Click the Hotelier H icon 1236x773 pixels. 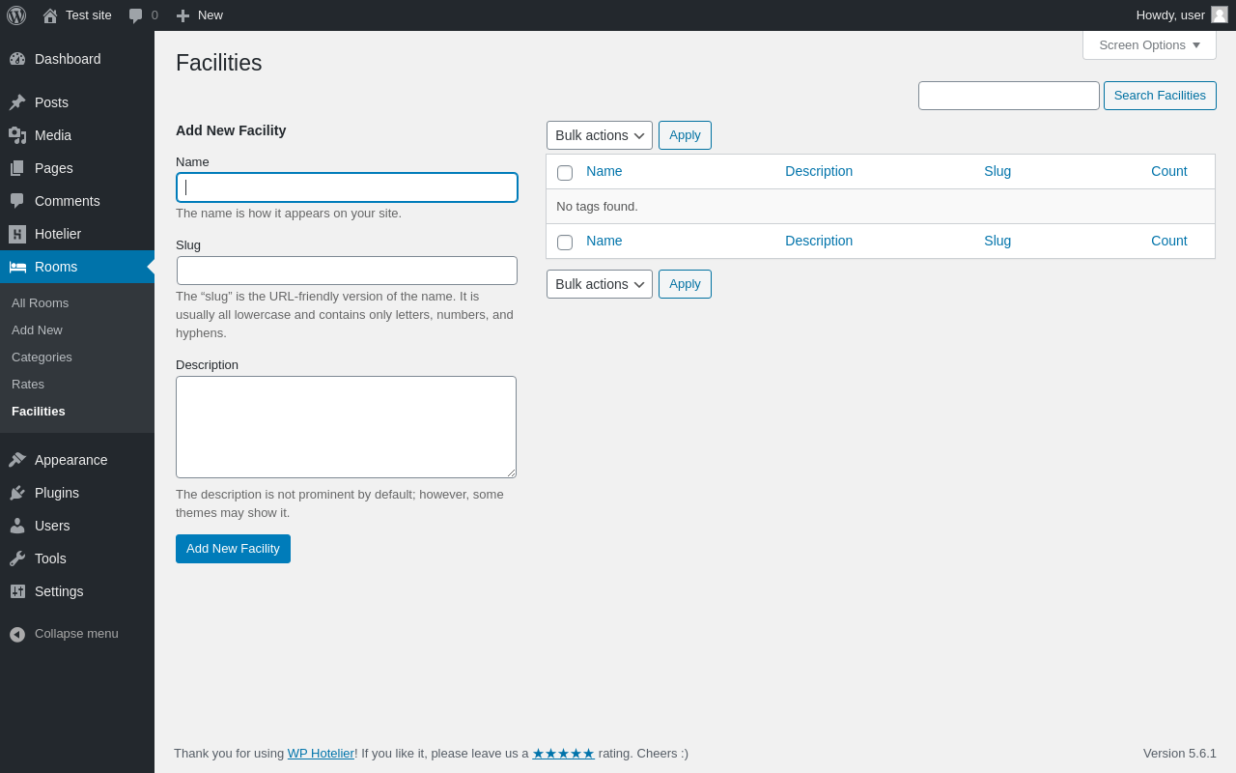point(17,234)
